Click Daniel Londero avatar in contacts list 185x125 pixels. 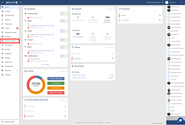coord(169,59)
